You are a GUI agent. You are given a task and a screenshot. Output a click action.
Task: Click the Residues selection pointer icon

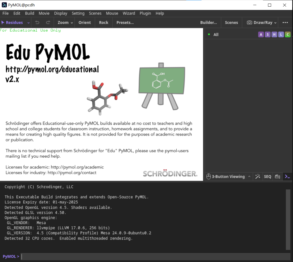pyautogui.click(x=3, y=22)
